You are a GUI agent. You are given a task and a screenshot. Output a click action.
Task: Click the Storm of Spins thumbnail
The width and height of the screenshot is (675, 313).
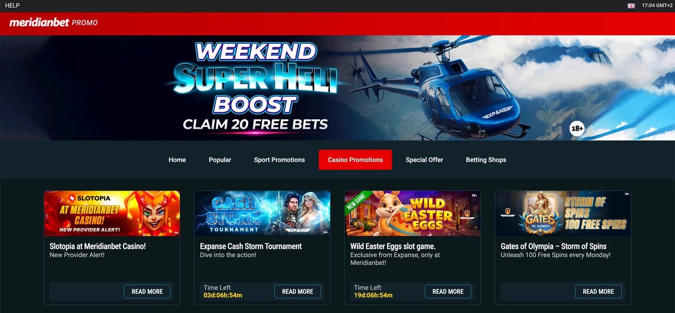[563, 213]
